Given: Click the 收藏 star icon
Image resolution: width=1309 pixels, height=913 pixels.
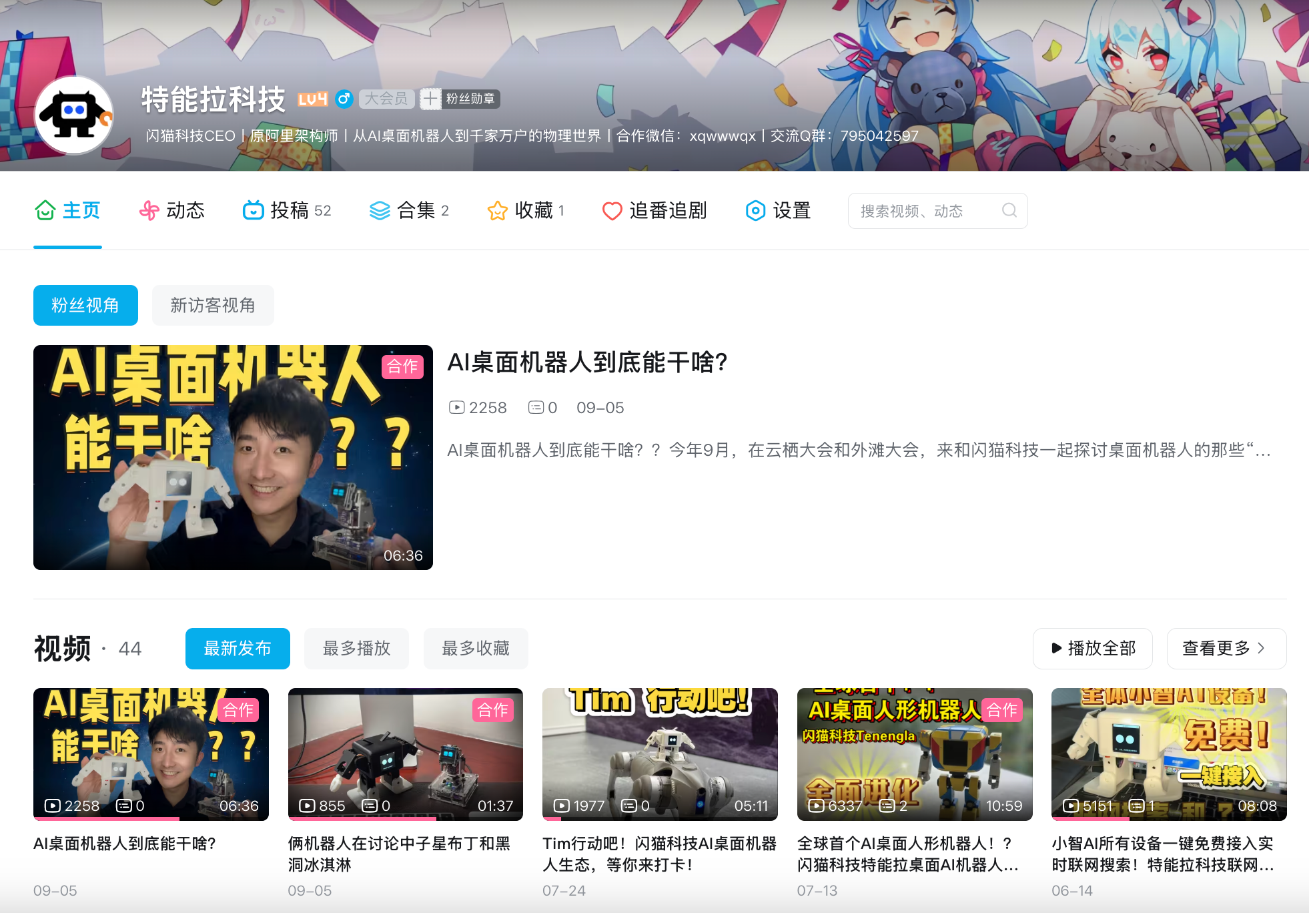Looking at the screenshot, I should (x=498, y=210).
